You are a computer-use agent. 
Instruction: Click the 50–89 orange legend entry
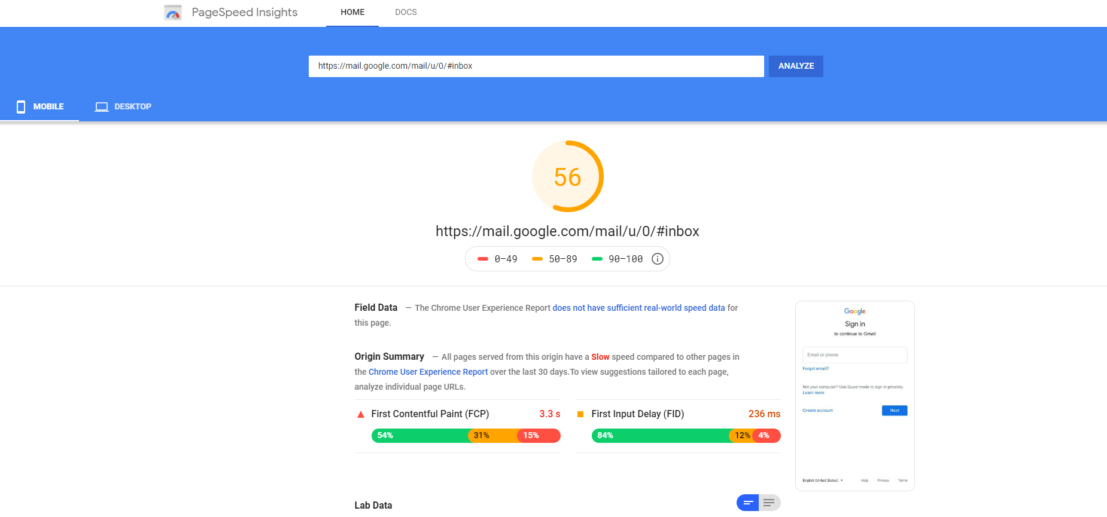pos(555,259)
